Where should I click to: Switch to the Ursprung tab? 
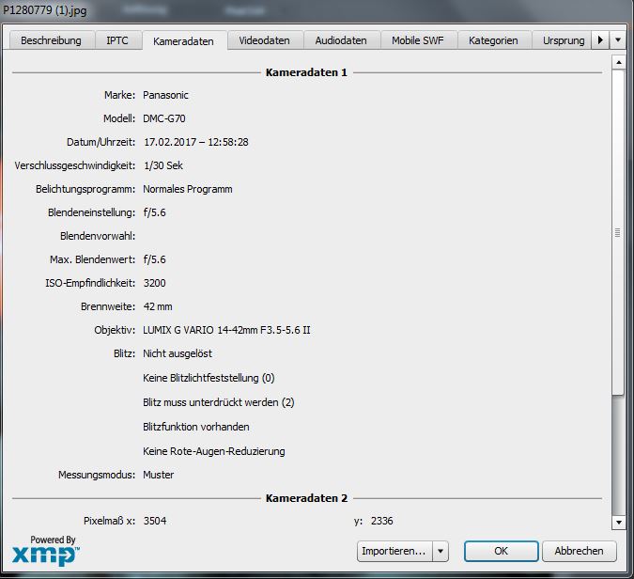[x=564, y=40]
